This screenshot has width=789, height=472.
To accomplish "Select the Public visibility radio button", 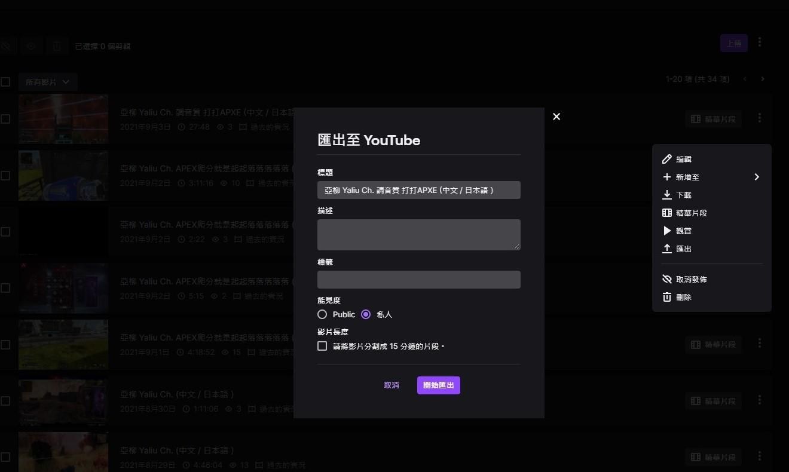I will [x=322, y=314].
